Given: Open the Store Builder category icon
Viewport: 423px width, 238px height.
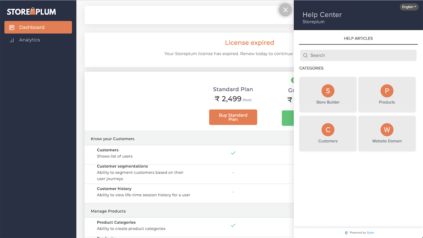Looking at the screenshot, I should (x=328, y=91).
